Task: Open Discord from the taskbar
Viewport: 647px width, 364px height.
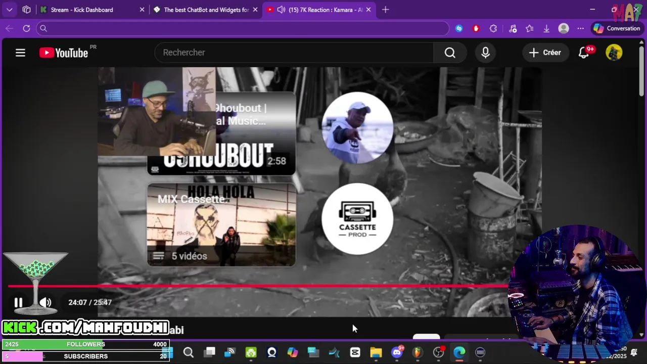Action: 397,352
